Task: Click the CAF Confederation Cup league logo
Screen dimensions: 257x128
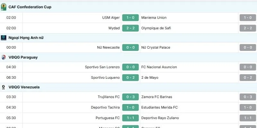Action: (x=4, y=7)
